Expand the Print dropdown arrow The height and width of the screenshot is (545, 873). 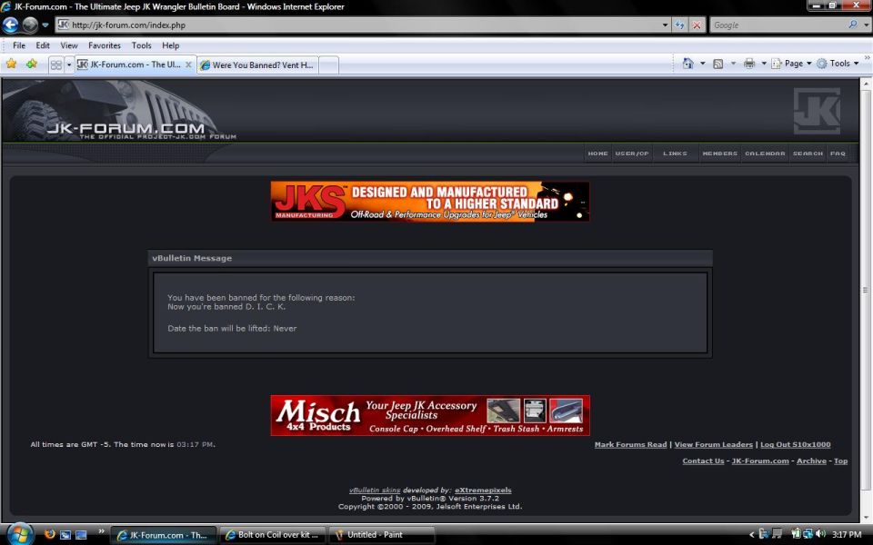pos(764,64)
